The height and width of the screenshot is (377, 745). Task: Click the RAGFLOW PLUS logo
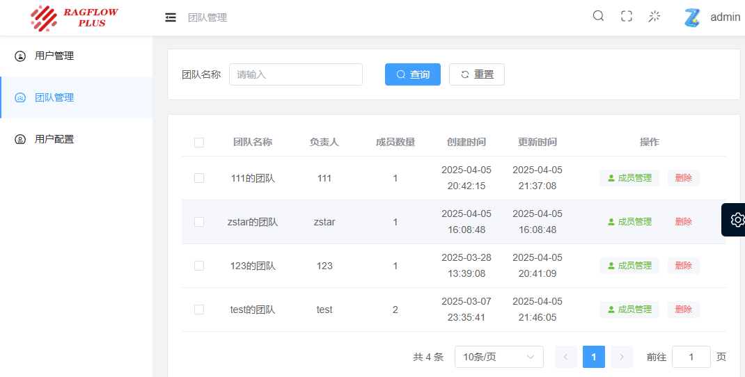tap(74, 18)
